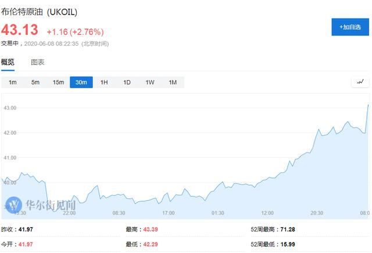Select the highlighted 30m interval
This screenshot has height=253, width=372.
(81, 82)
